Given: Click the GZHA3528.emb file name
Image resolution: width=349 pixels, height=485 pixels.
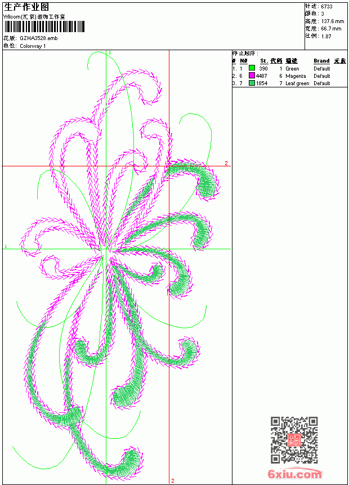Looking at the screenshot, I should point(39,38).
